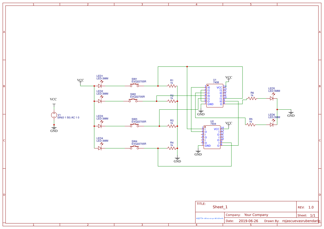Click the '1k' value of R6
324x229 pixels.
coord(252,96)
